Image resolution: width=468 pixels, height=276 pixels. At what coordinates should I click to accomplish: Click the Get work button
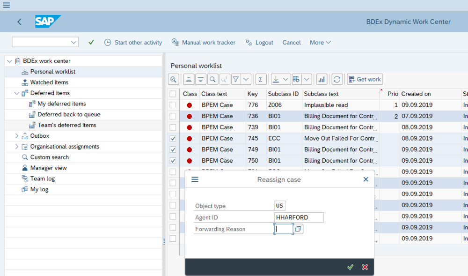click(365, 79)
